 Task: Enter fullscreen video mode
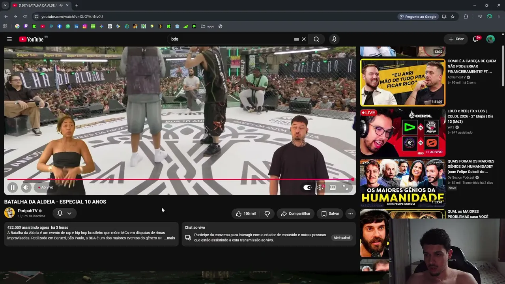point(345,187)
